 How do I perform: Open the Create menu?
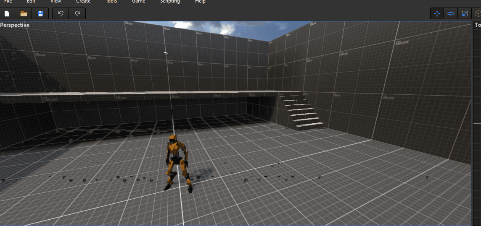83,2
